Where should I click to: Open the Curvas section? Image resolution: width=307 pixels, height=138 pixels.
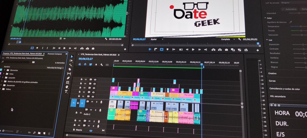pyautogui.click(x=272, y=81)
